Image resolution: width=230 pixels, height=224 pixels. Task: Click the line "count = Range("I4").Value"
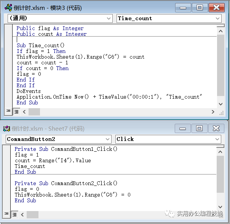53,160
